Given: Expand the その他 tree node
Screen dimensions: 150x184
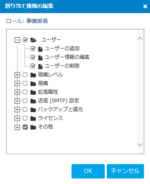Looking at the screenshot, I should click(x=17, y=127).
